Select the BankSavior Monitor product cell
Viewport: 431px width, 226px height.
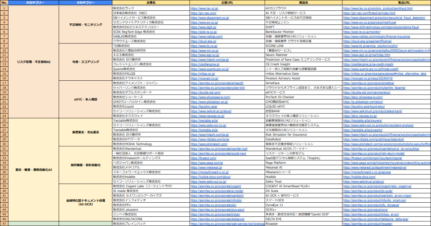tap(303, 32)
